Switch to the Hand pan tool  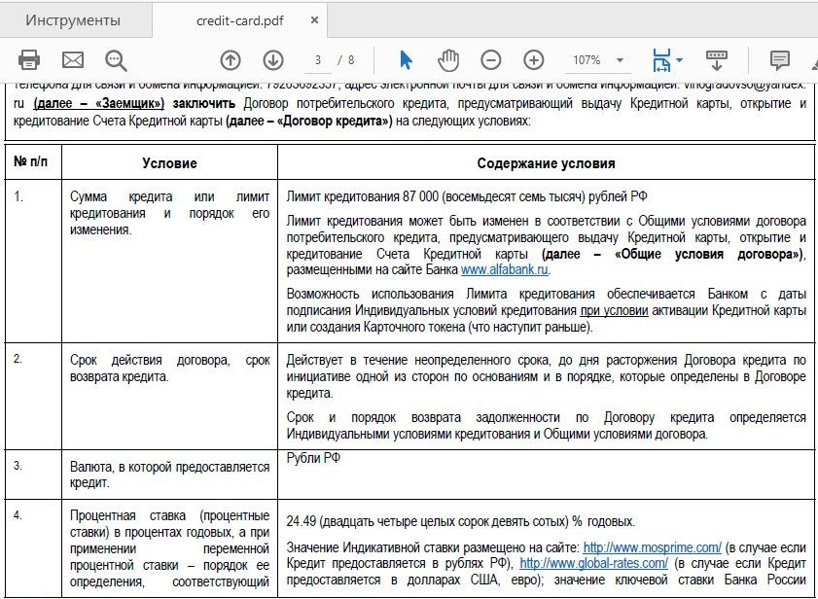pos(447,59)
